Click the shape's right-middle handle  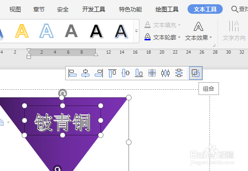(x=129, y=142)
